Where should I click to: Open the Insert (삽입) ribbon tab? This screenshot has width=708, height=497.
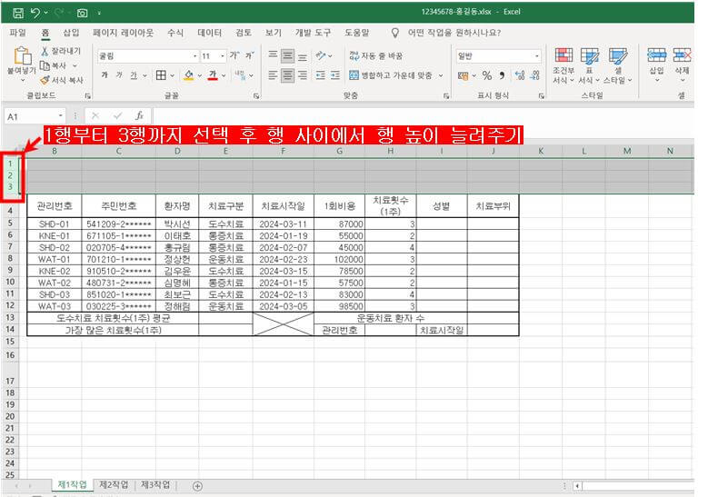71,33
